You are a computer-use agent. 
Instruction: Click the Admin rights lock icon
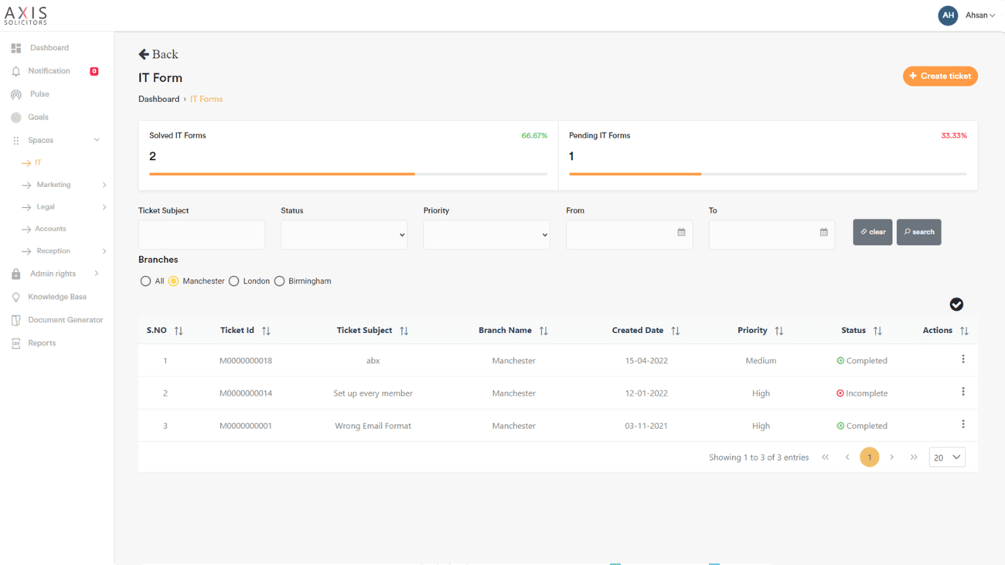[x=16, y=274]
